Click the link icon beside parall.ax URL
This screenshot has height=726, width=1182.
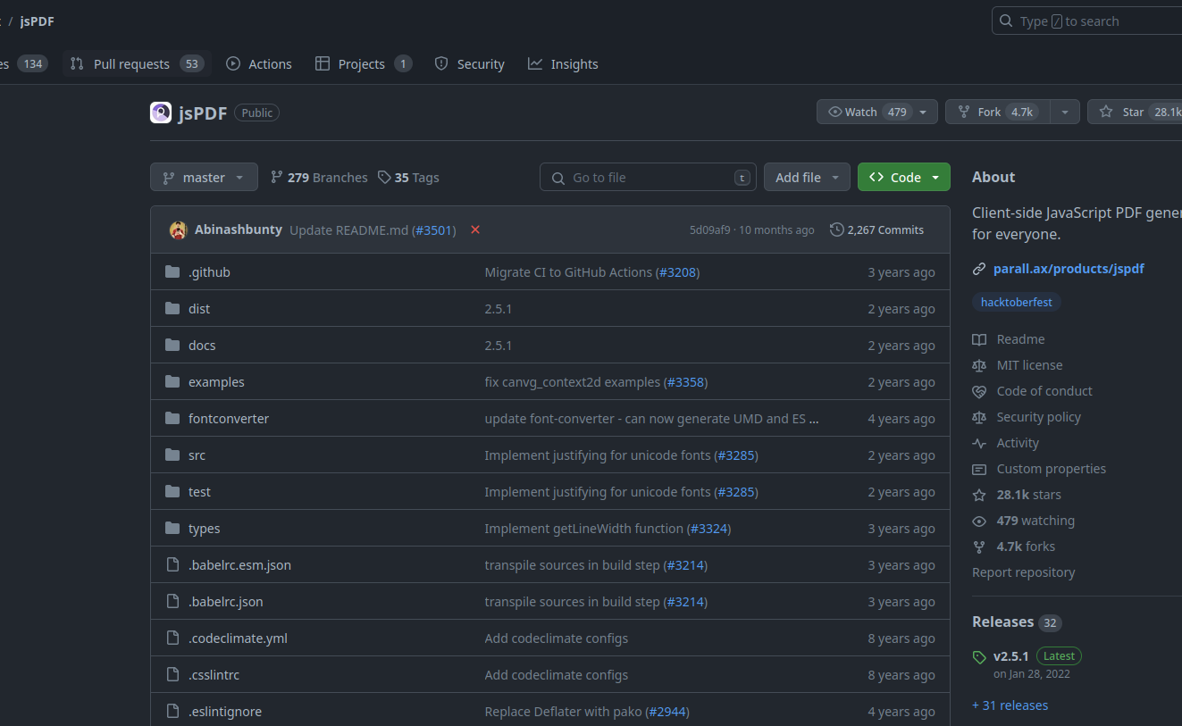pyautogui.click(x=979, y=269)
